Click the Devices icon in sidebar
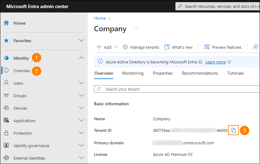Screen dimensions: 260x164 pyautogui.click(x=6, y=108)
